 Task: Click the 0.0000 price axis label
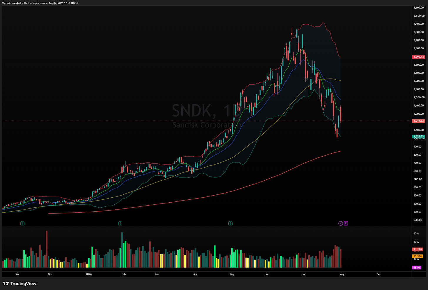tap(418, 220)
